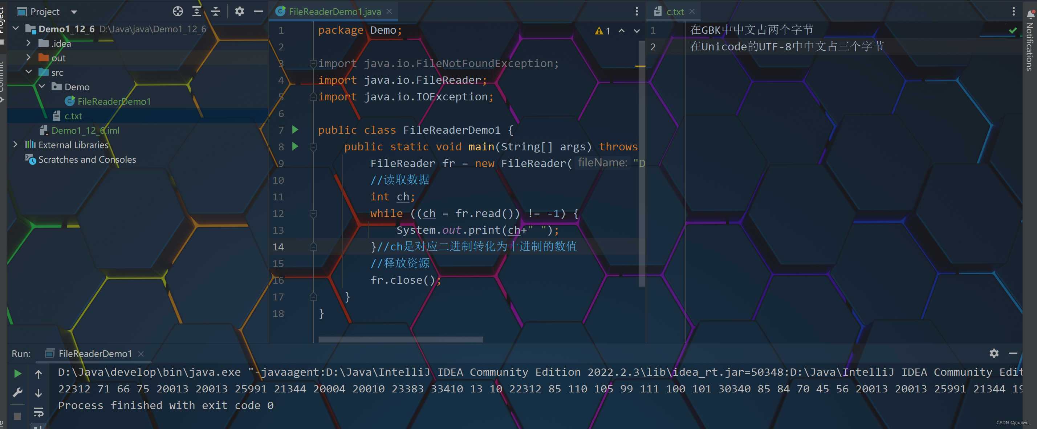Expand the .idea folder

[x=28, y=43]
